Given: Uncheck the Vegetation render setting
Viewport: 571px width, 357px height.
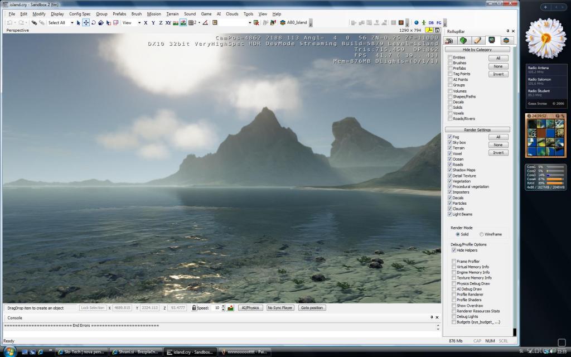Looking at the screenshot, I should tap(450, 181).
